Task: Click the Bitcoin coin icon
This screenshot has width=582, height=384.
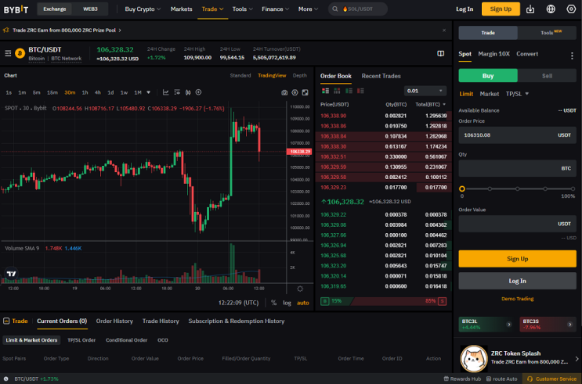Action: click(20, 53)
